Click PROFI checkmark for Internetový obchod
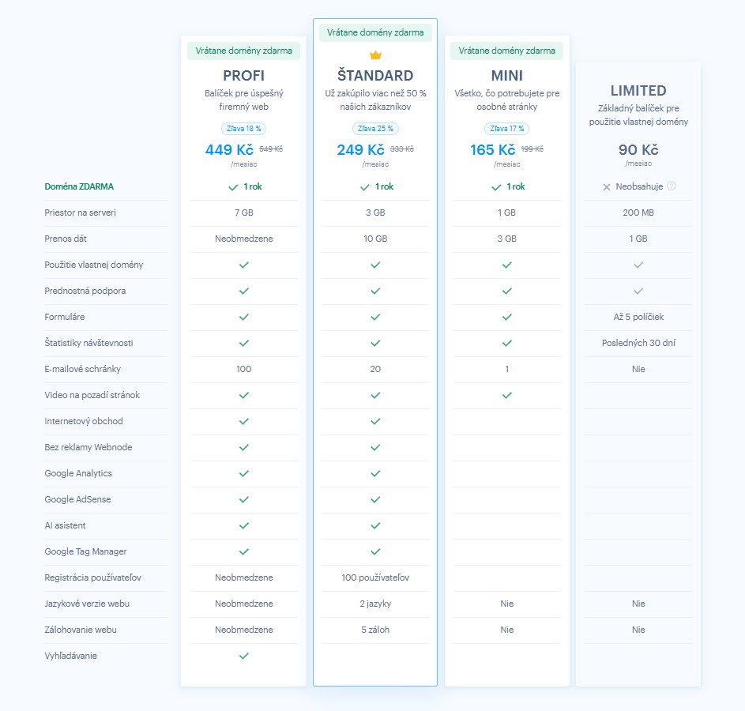This screenshot has height=711, width=745. [244, 421]
